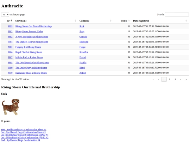
Task: Click callname link Genezis
Action: pos(83,37)
